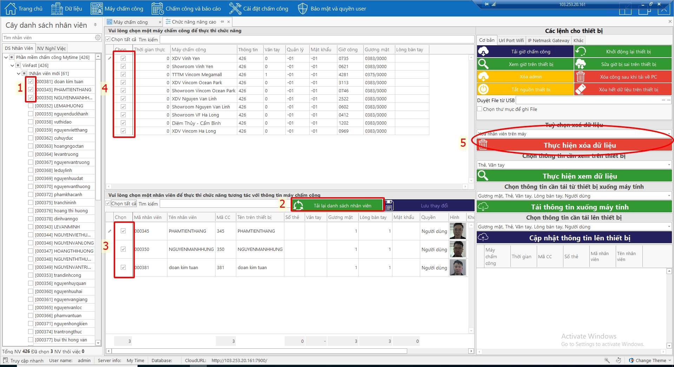674x367 pixels.
Task: Click the power icon on Tắt nguồn thiết bị
Action: click(x=483, y=89)
